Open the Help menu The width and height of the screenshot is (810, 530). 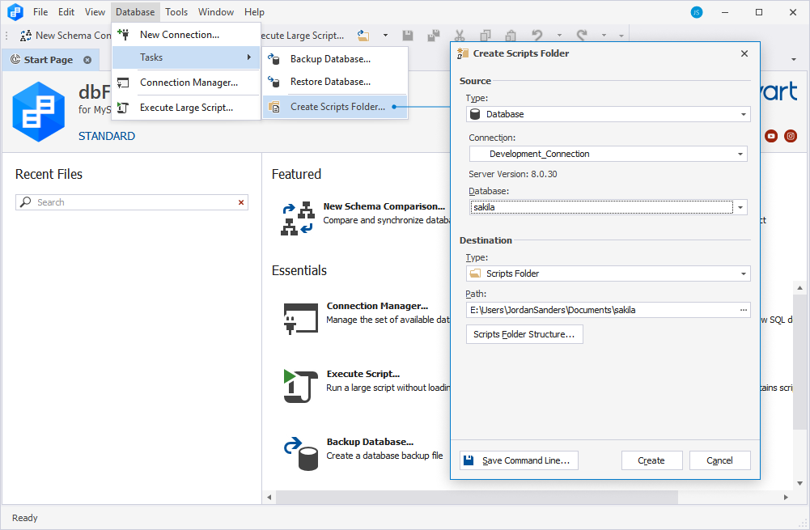[x=254, y=12]
